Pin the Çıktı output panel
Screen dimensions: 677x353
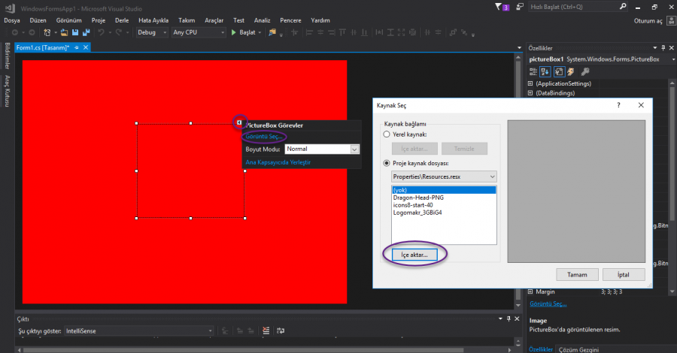509,318
